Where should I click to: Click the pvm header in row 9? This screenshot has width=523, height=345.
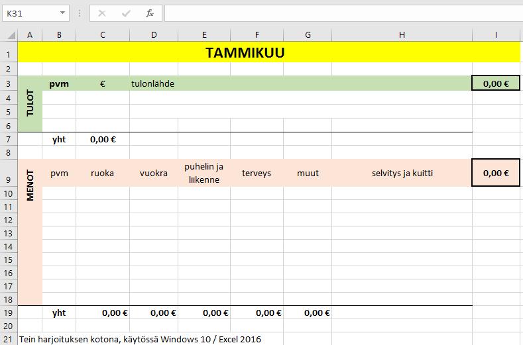tap(59, 173)
